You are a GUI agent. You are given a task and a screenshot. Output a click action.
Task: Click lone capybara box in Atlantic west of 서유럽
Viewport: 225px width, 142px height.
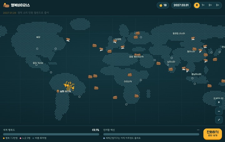pos(94,45)
